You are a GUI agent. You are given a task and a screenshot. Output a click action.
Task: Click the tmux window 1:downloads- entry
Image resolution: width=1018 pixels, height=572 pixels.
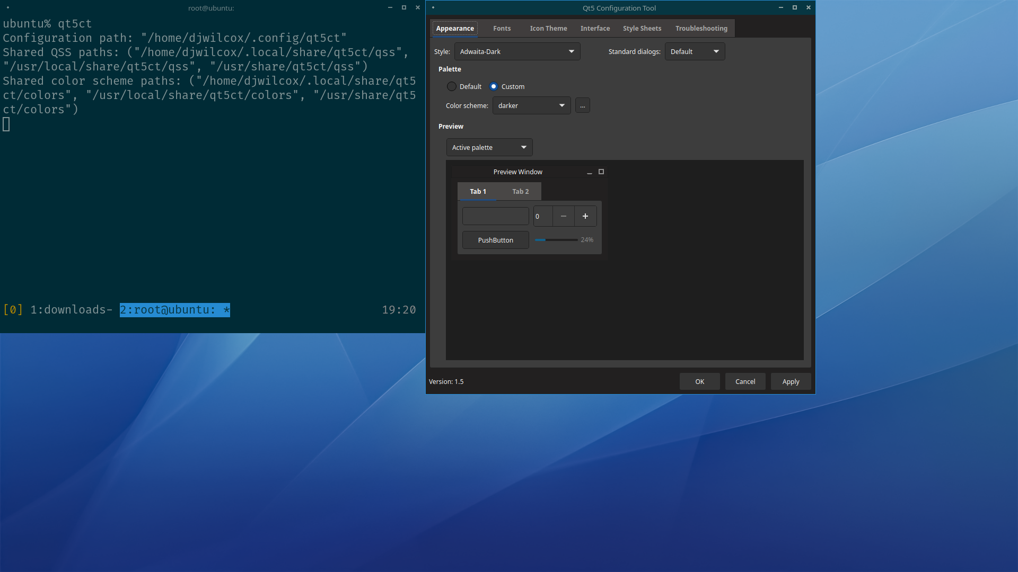(71, 310)
